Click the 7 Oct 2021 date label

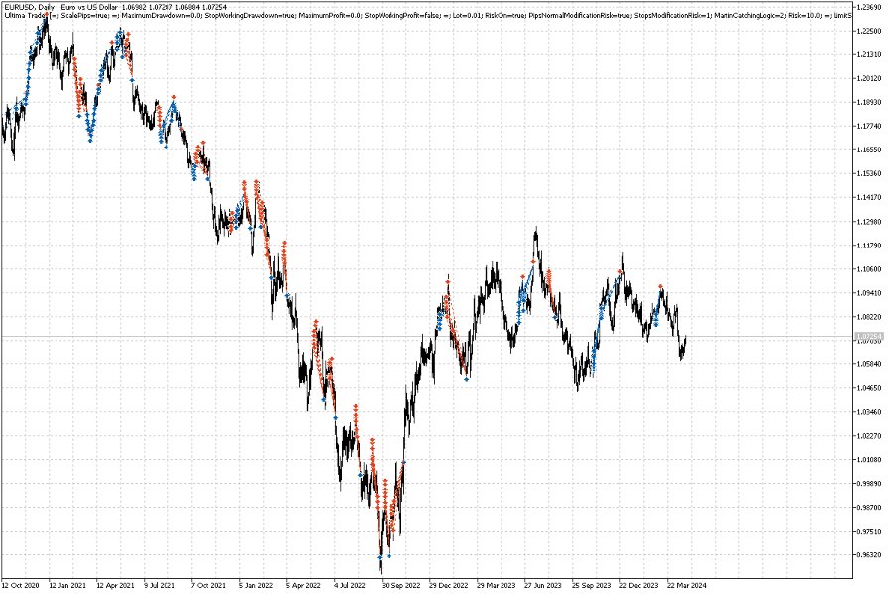(208, 585)
